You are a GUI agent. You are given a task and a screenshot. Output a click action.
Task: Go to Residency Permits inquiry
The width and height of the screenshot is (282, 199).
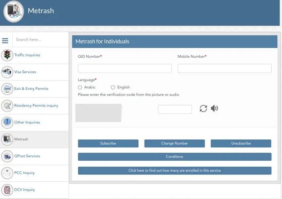click(34, 106)
